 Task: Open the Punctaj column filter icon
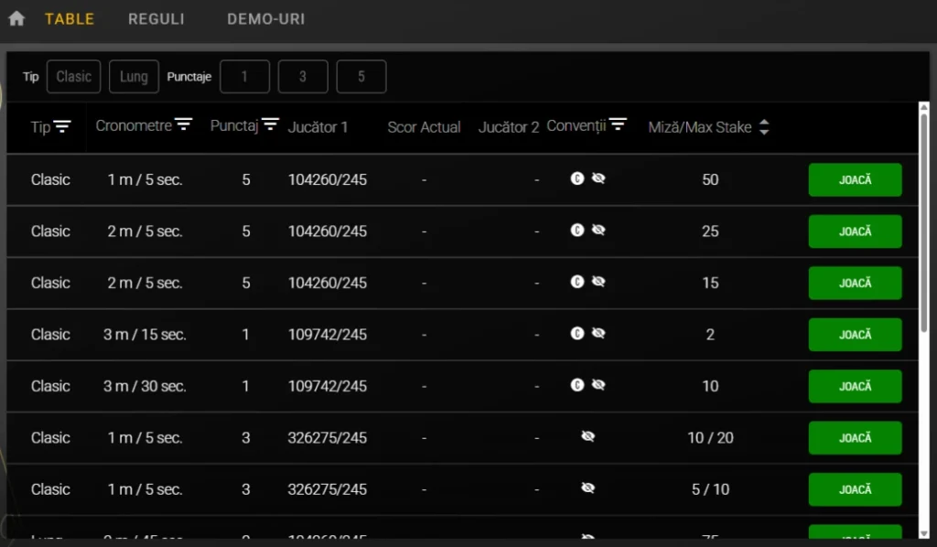[270, 124]
